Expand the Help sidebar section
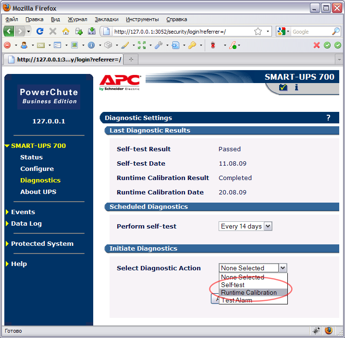 pyautogui.click(x=7, y=264)
